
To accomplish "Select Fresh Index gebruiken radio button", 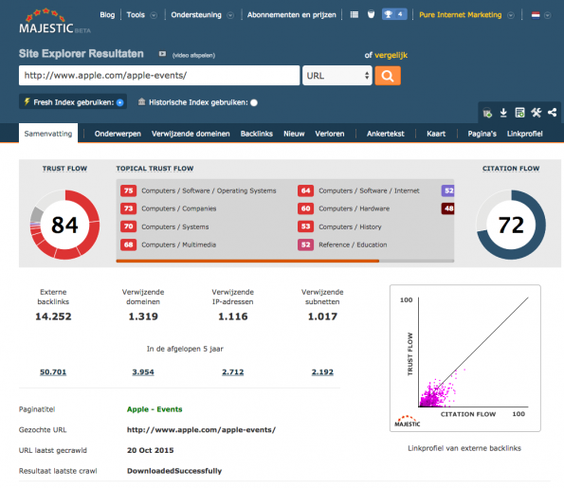I will click(120, 102).
